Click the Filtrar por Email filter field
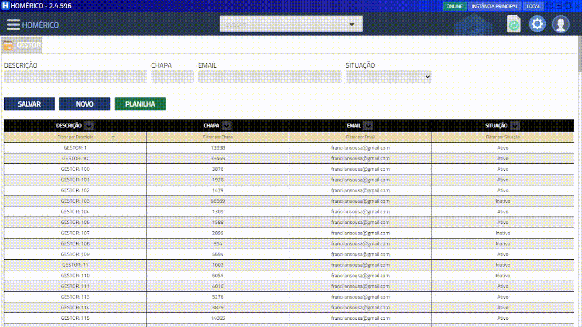The height and width of the screenshot is (327, 582). pyautogui.click(x=360, y=137)
